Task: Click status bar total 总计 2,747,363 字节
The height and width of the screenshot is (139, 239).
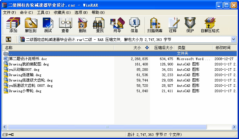Action: [x=154, y=135]
